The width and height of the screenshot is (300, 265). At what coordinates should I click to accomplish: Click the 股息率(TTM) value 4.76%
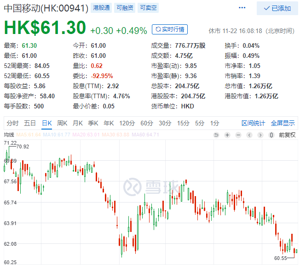tap(121, 96)
